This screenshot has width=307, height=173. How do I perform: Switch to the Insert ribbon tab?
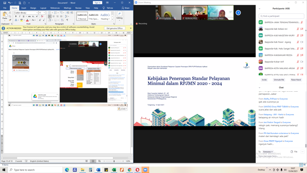point(24,8)
